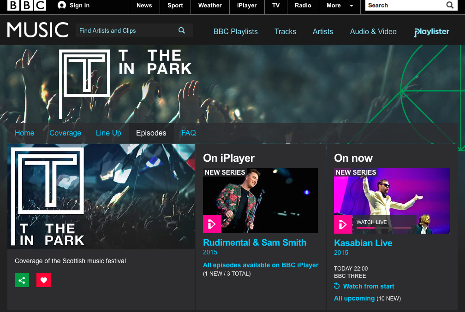Click the MUSIC logo

38,30
